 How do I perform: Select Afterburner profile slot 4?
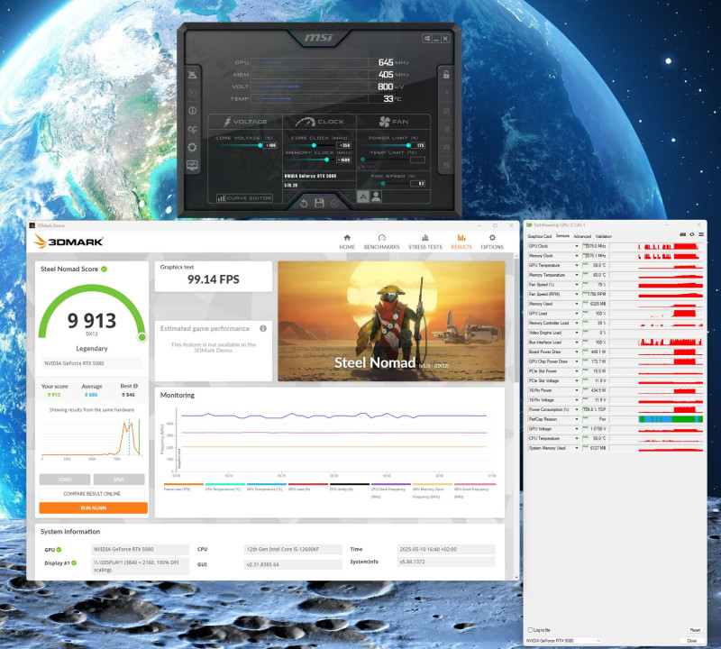coord(446,147)
